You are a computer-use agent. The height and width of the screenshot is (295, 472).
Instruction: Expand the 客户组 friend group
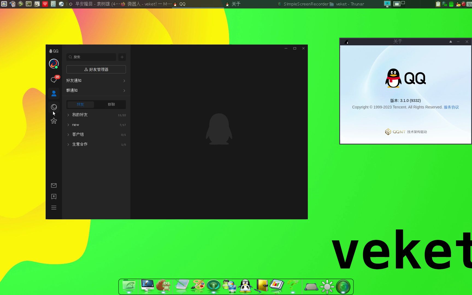click(x=96, y=134)
